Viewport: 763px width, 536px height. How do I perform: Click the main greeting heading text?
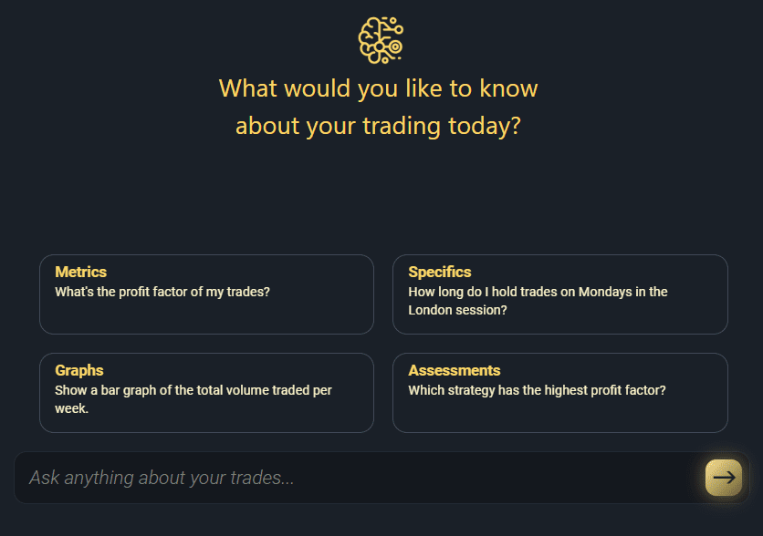(378, 107)
